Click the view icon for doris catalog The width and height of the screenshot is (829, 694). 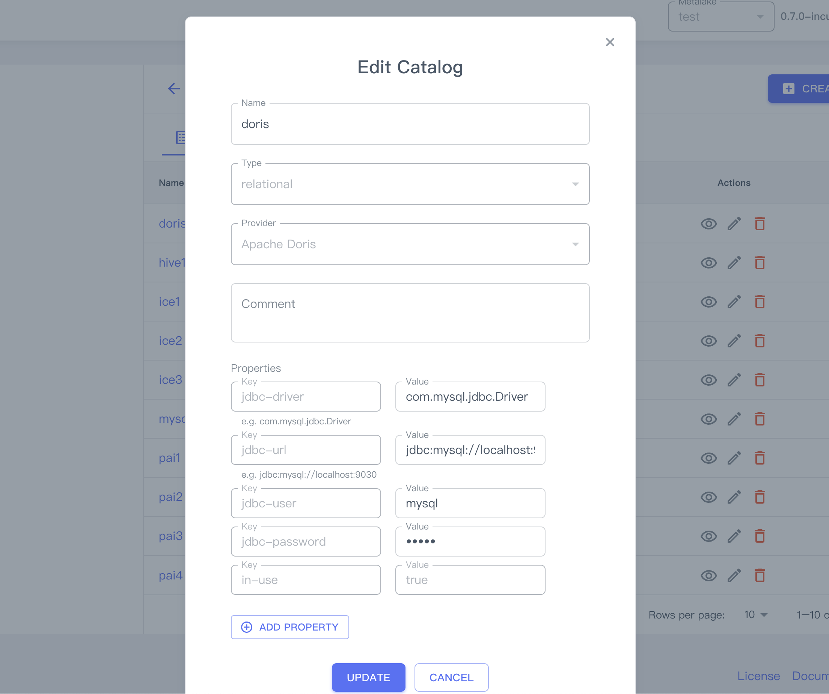pyautogui.click(x=709, y=223)
